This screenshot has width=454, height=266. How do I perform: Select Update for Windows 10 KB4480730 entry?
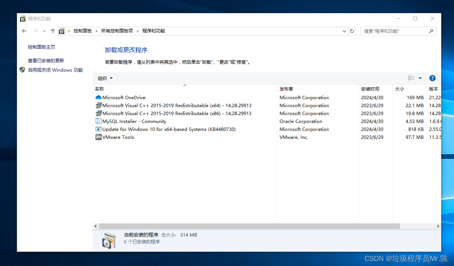coord(169,129)
